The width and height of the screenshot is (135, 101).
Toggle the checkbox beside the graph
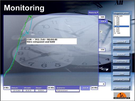101,32
